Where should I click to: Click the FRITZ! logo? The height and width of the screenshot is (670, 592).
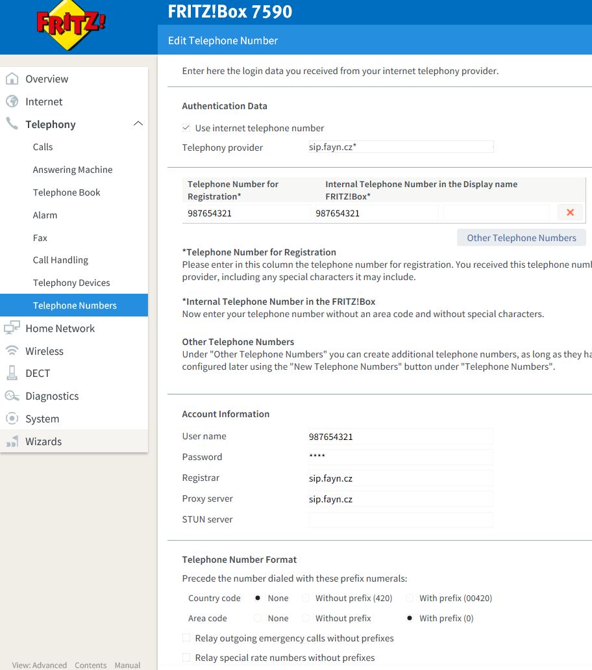(71, 25)
